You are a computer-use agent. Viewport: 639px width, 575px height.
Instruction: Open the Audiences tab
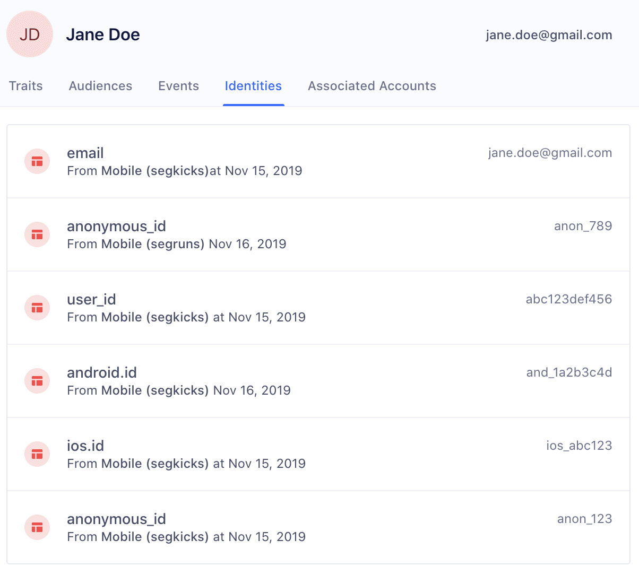[100, 86]
